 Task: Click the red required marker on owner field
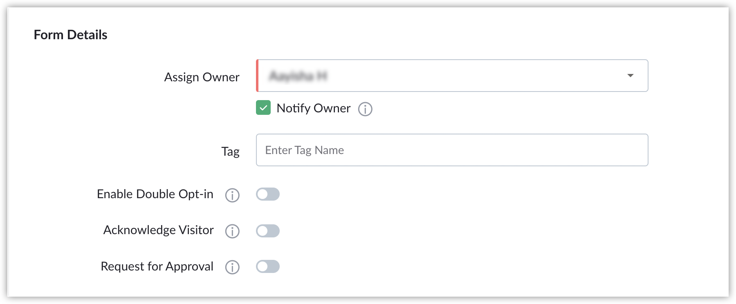pyautogui.click(x=257, y=76)
